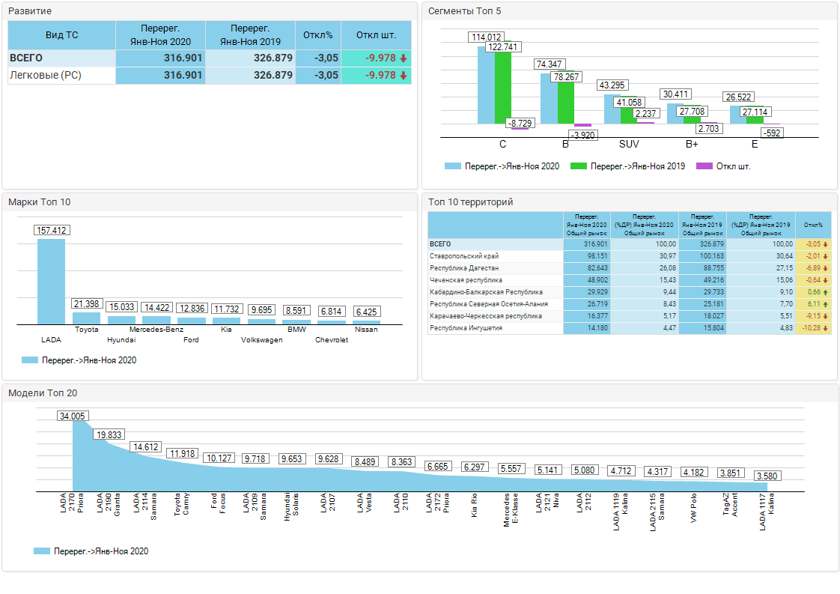Image resolution: width=840 pixels, height=594 pixels.
Task: Click red down arrow in Республика Дагестан row
Action: point(825,268)
